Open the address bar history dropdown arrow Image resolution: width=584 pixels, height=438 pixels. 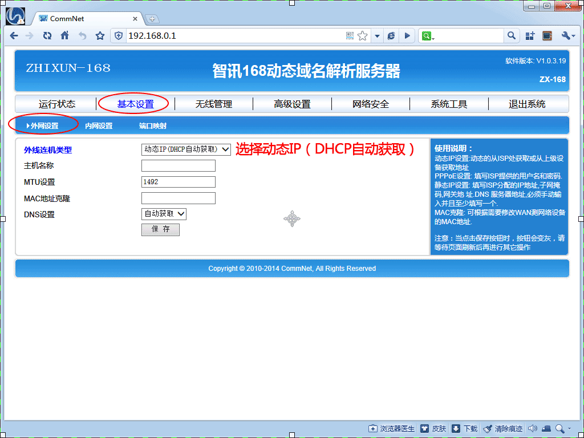pos(377,36)
